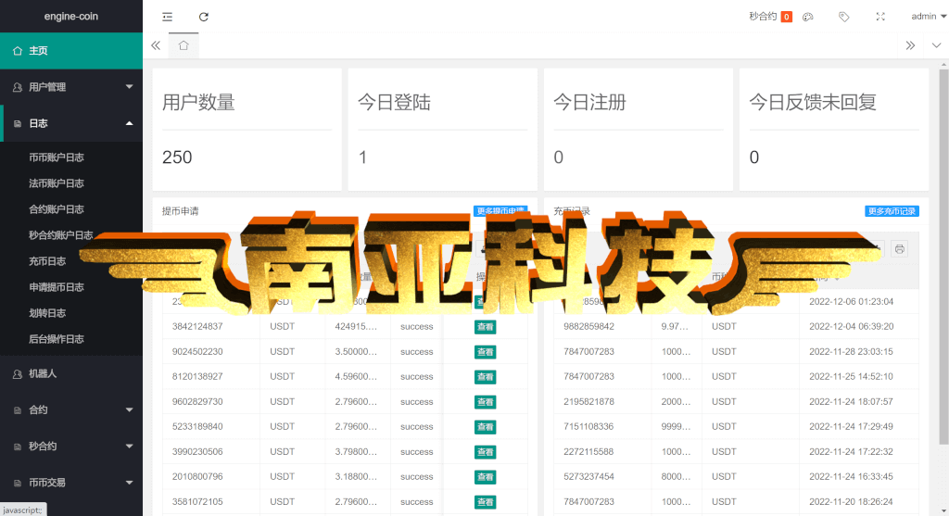949x516 pixels.
Task: Click the 更多充币记录 button
Action: tap(892, 211)
